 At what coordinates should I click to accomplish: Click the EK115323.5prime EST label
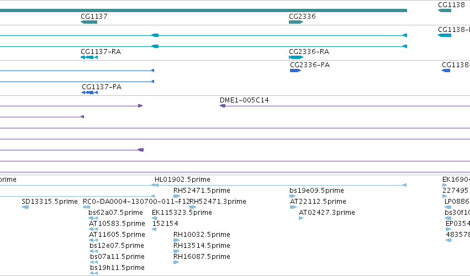(x=182, y=213)
